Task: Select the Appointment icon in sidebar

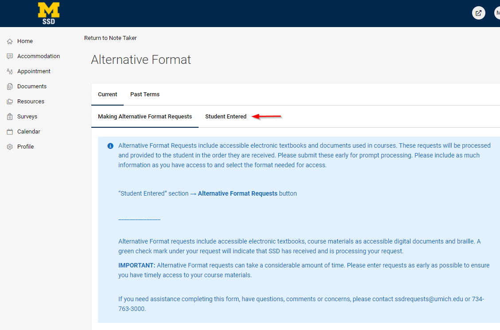Action: pyautogui.click(x=10, y=71)
